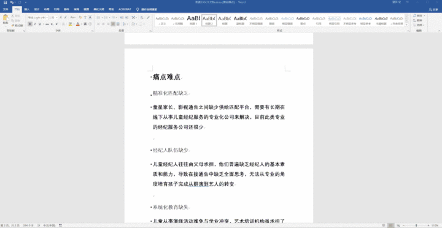Click 替换 Replace button
Viewport: 442px width, 228px height.
418,21
